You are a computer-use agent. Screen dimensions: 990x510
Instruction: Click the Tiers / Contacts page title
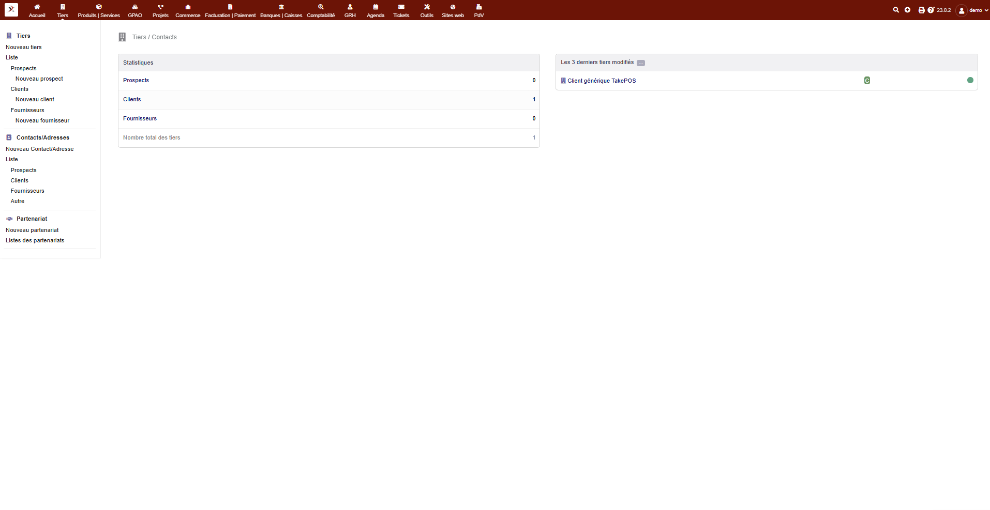pyautogui.click(x=154, y=37)
